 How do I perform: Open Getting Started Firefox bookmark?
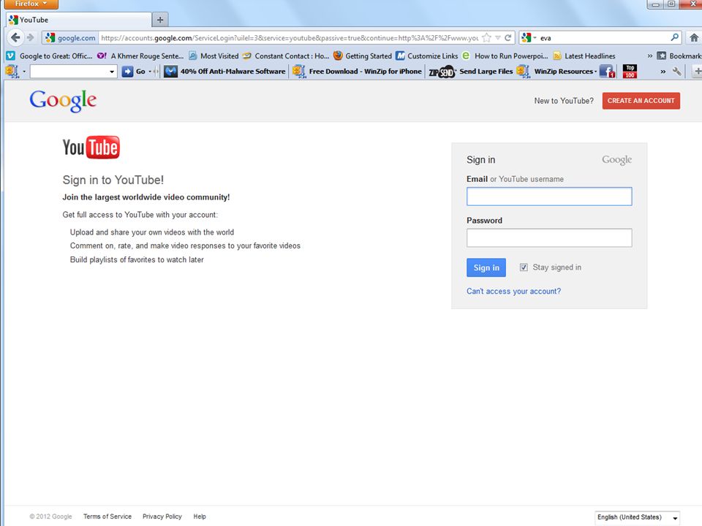(x=363, y=56)
